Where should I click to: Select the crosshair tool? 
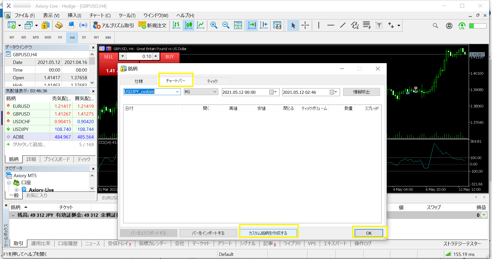305,25
